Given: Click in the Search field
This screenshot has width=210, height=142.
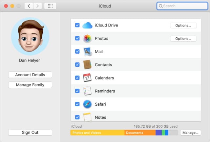Looking at the screenshot, I should click(x=182, y=6).
